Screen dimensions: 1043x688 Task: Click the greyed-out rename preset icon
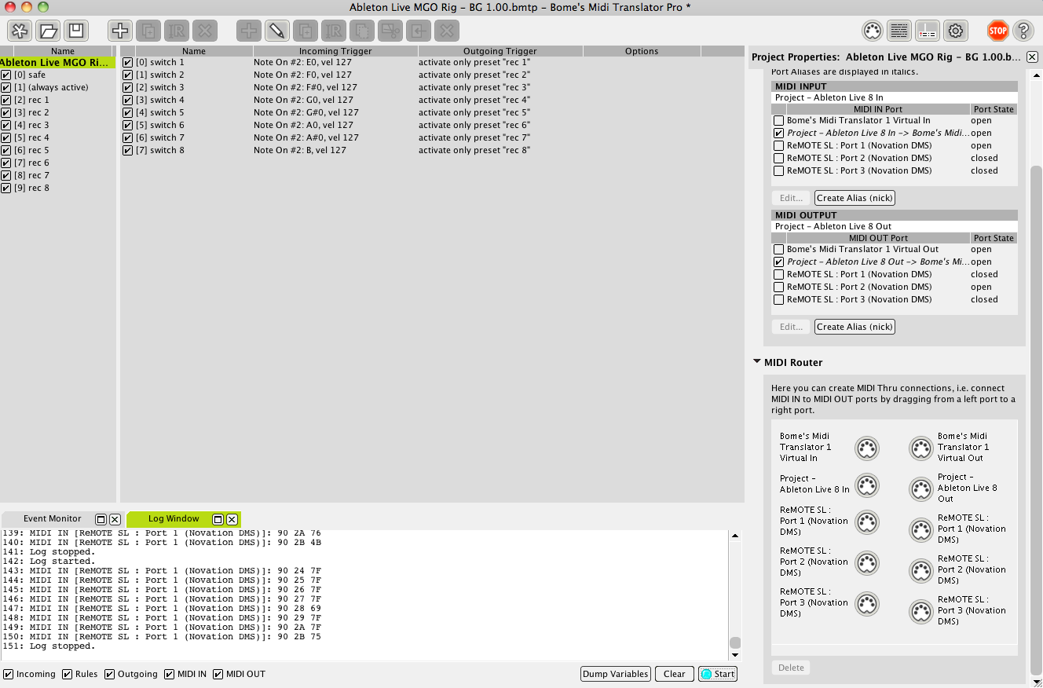pos(177,31)
